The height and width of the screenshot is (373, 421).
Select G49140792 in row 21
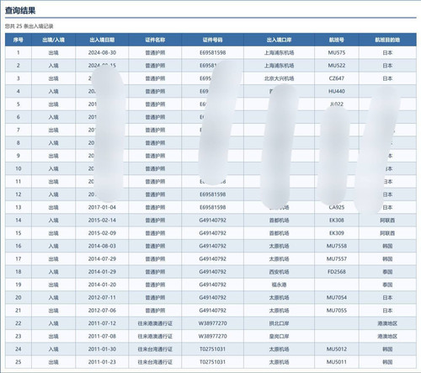(212, 311)
